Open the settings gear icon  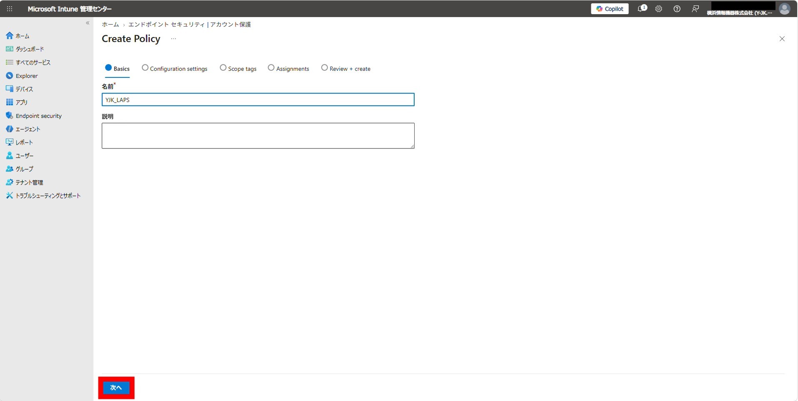659,9
